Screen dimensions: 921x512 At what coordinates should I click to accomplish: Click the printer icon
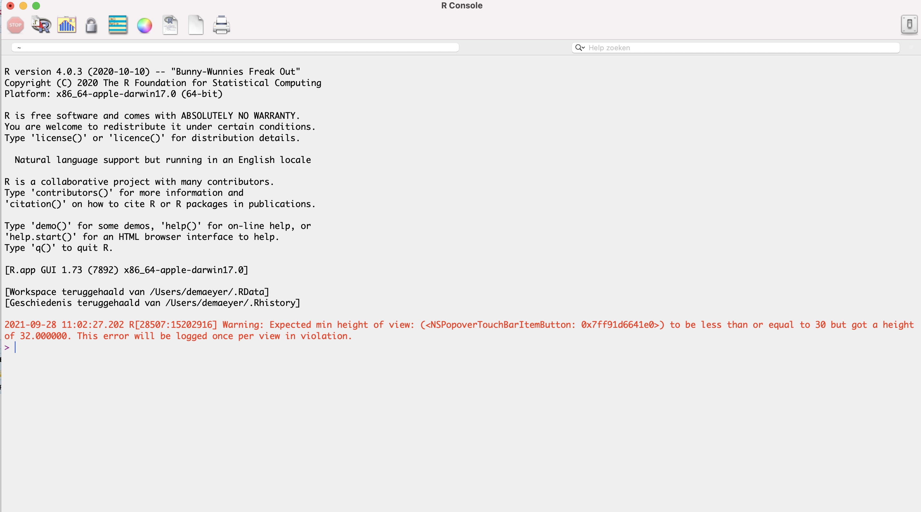click(x=222, y=25)
